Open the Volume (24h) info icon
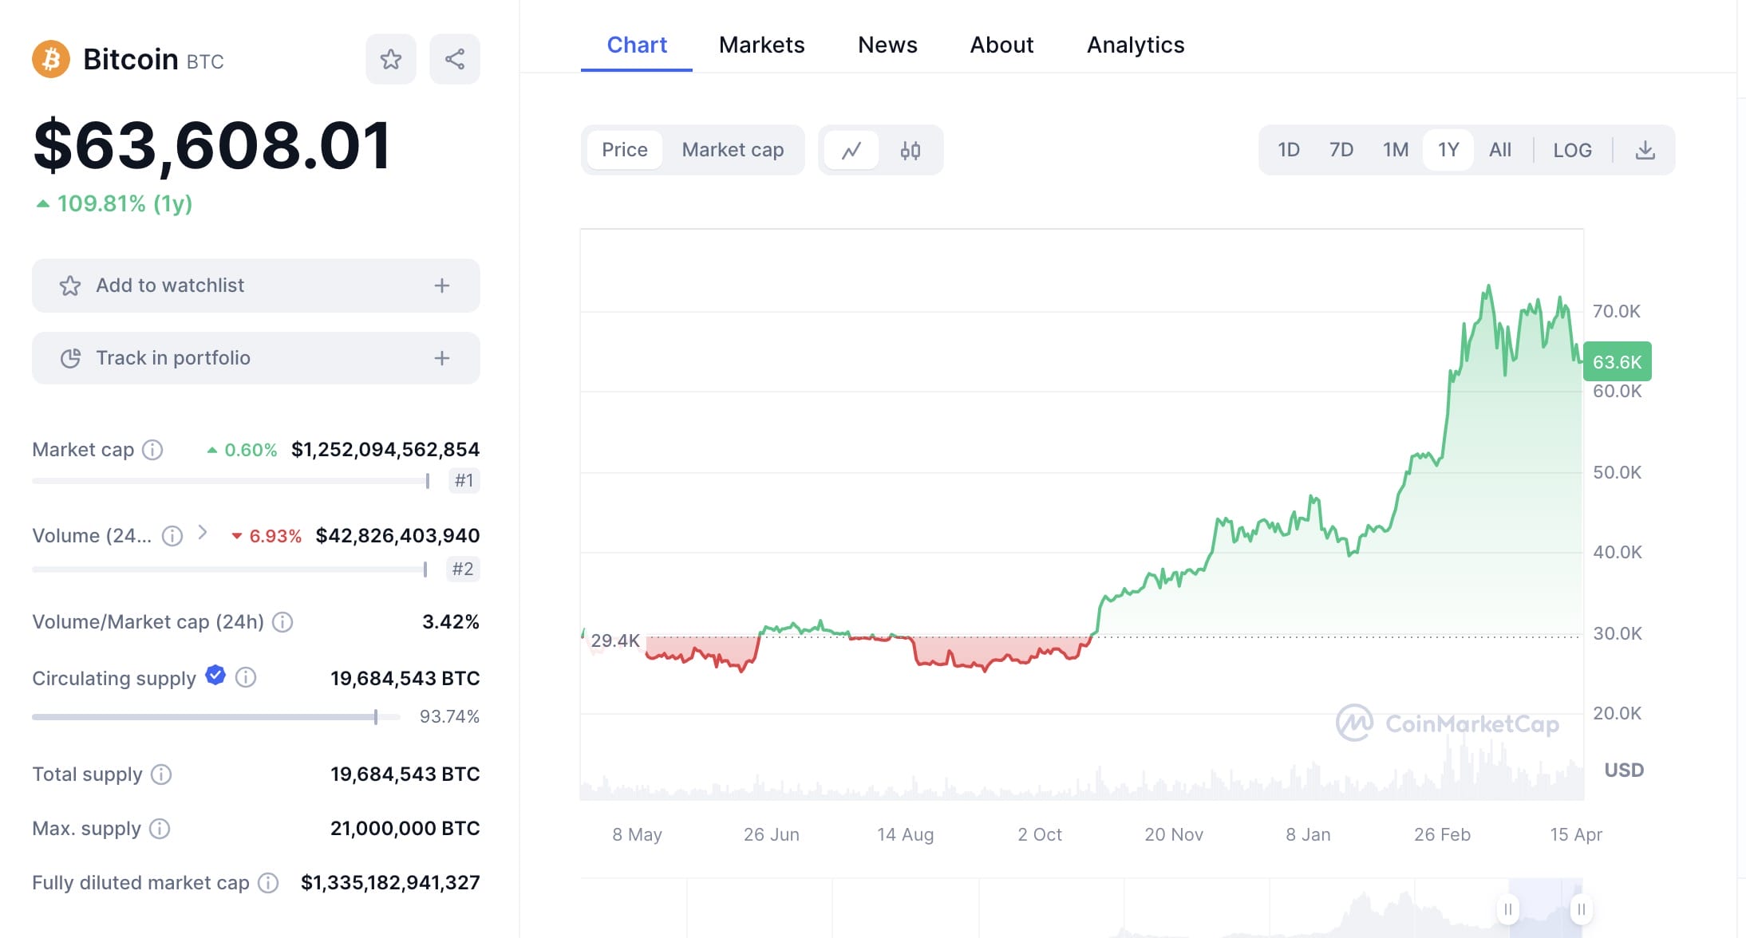This screenshot has height=938, width=1746. pos(172,536)
